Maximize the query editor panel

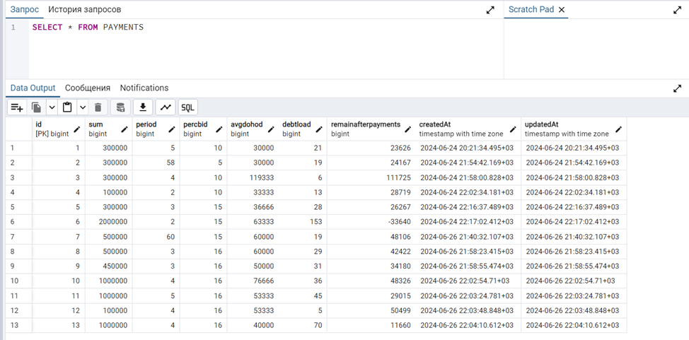(x=490, y=10)
